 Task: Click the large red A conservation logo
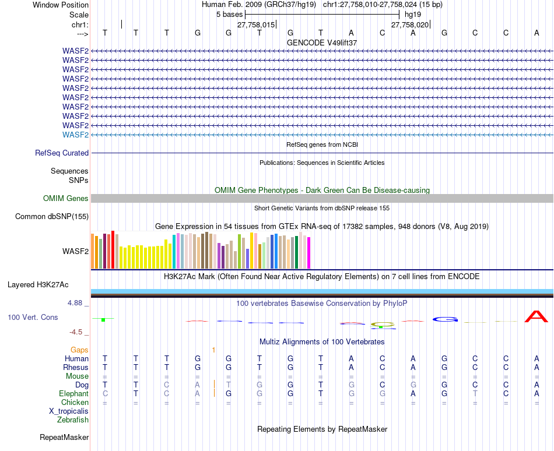click(537, 316)
